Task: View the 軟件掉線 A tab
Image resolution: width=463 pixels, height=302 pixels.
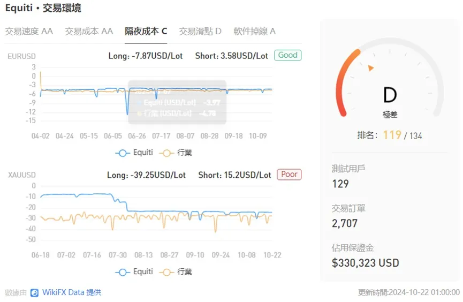Action: [x=254, y=31]
